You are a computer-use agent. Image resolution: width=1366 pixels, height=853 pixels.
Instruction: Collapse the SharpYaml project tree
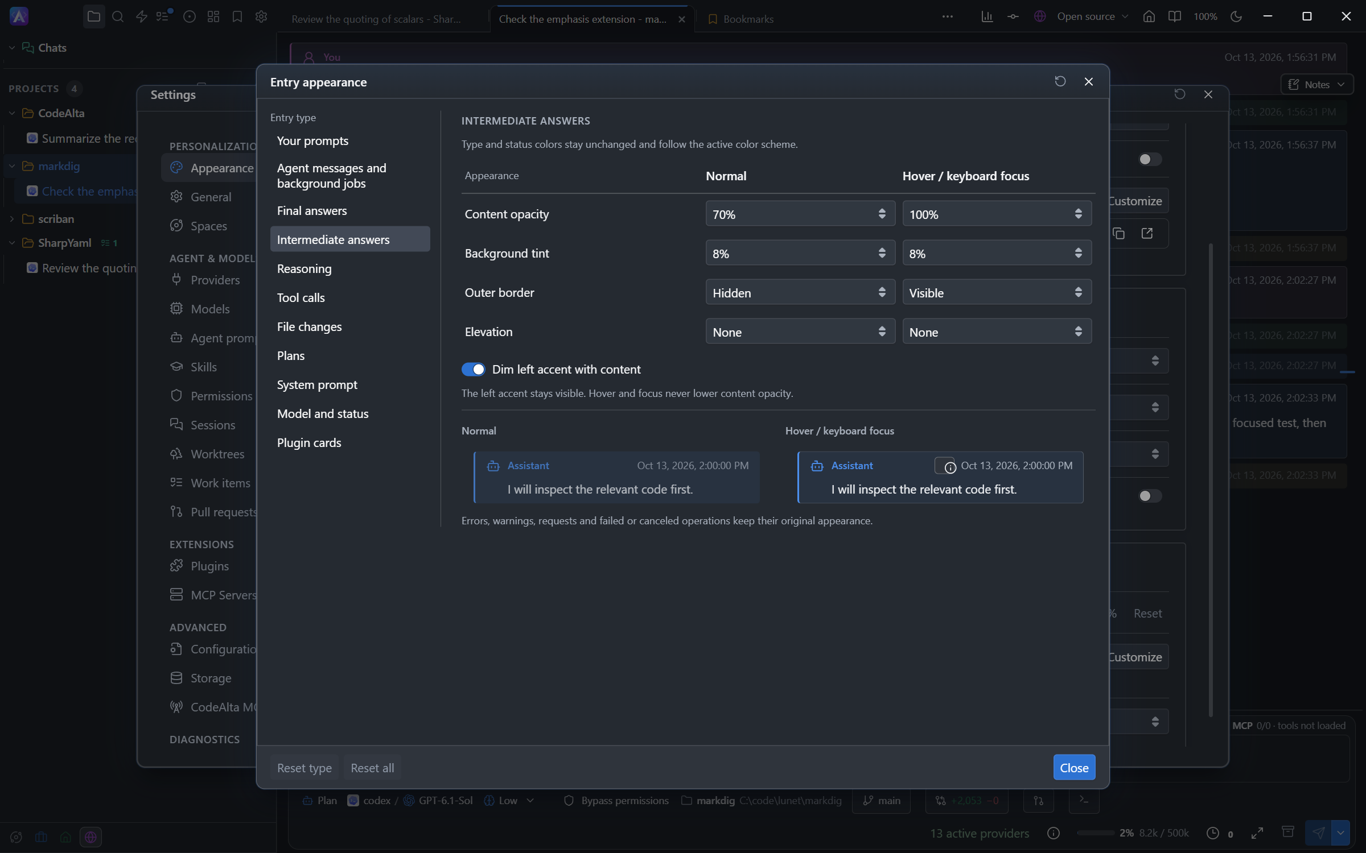click(12, 243)
